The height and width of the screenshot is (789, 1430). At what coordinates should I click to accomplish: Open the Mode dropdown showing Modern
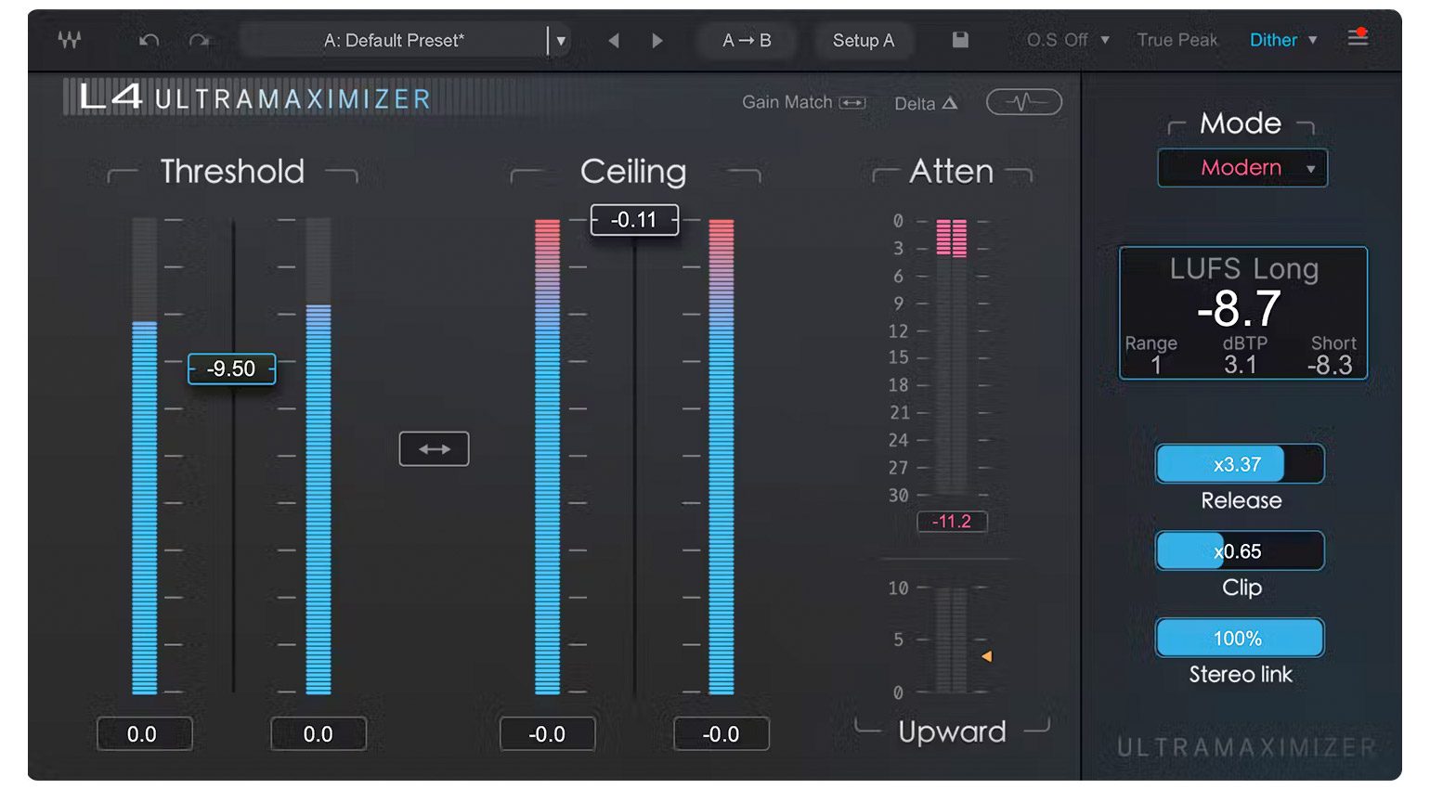pos(1241,168)
